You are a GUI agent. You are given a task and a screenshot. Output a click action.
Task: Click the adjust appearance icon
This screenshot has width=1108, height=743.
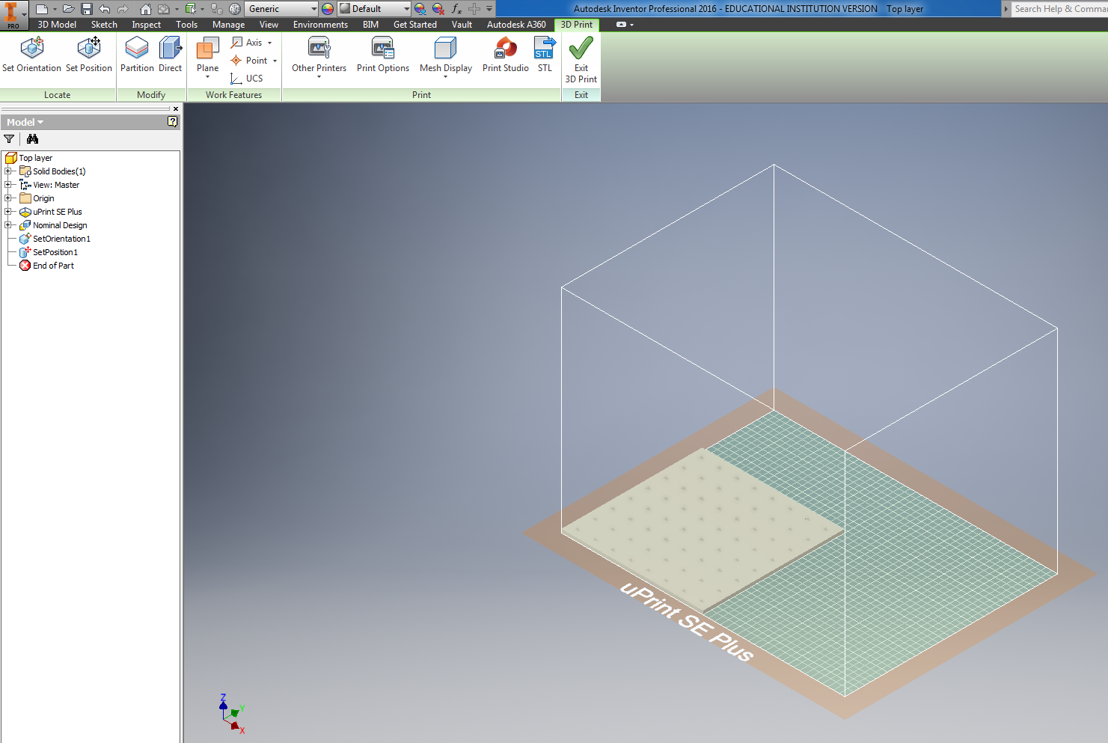[420, 9]
